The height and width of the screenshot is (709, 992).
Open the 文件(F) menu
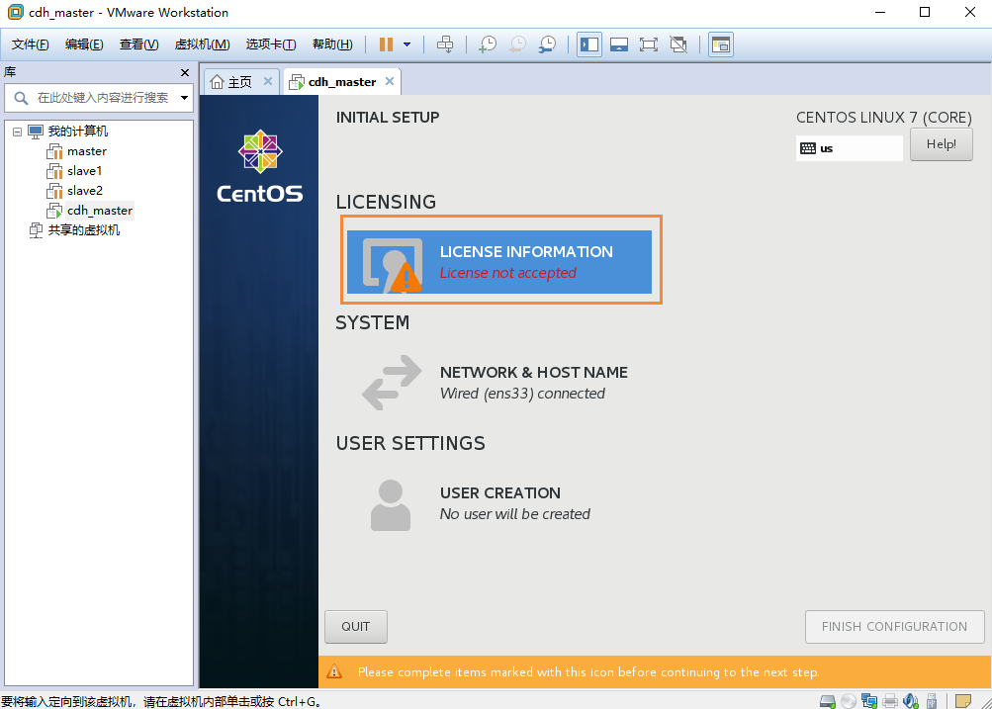point(31,44)
